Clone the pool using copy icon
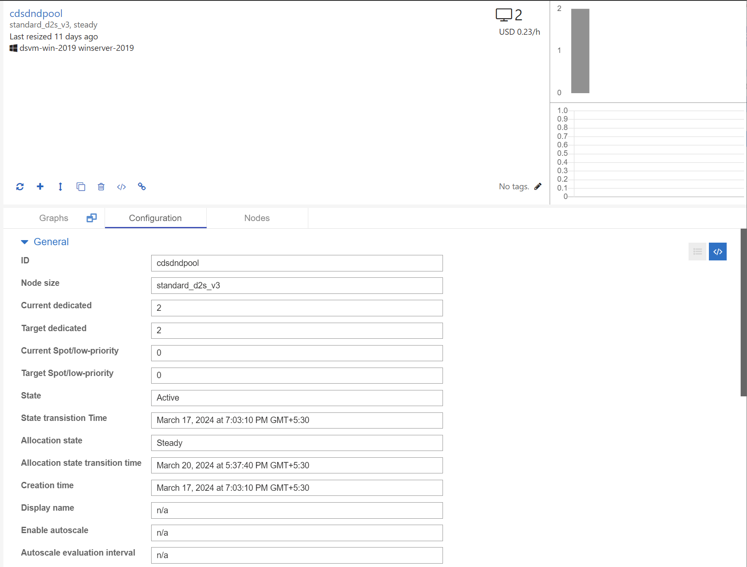Screen dimensions: 747x567 pos(80,186)
